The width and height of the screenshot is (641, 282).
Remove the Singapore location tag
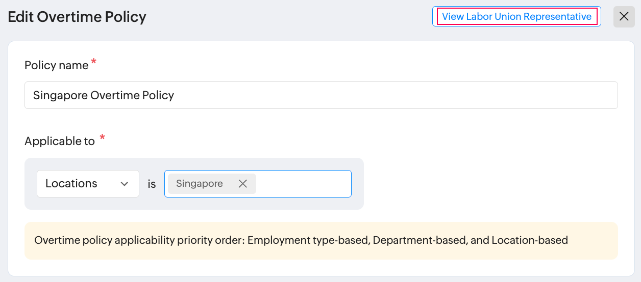point(243,184)
